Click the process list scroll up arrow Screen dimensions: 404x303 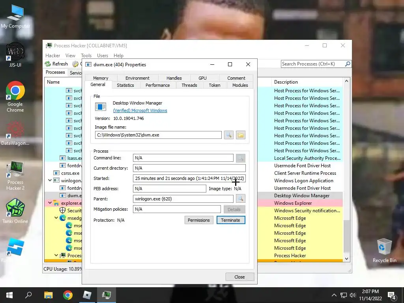click(346, 81)
